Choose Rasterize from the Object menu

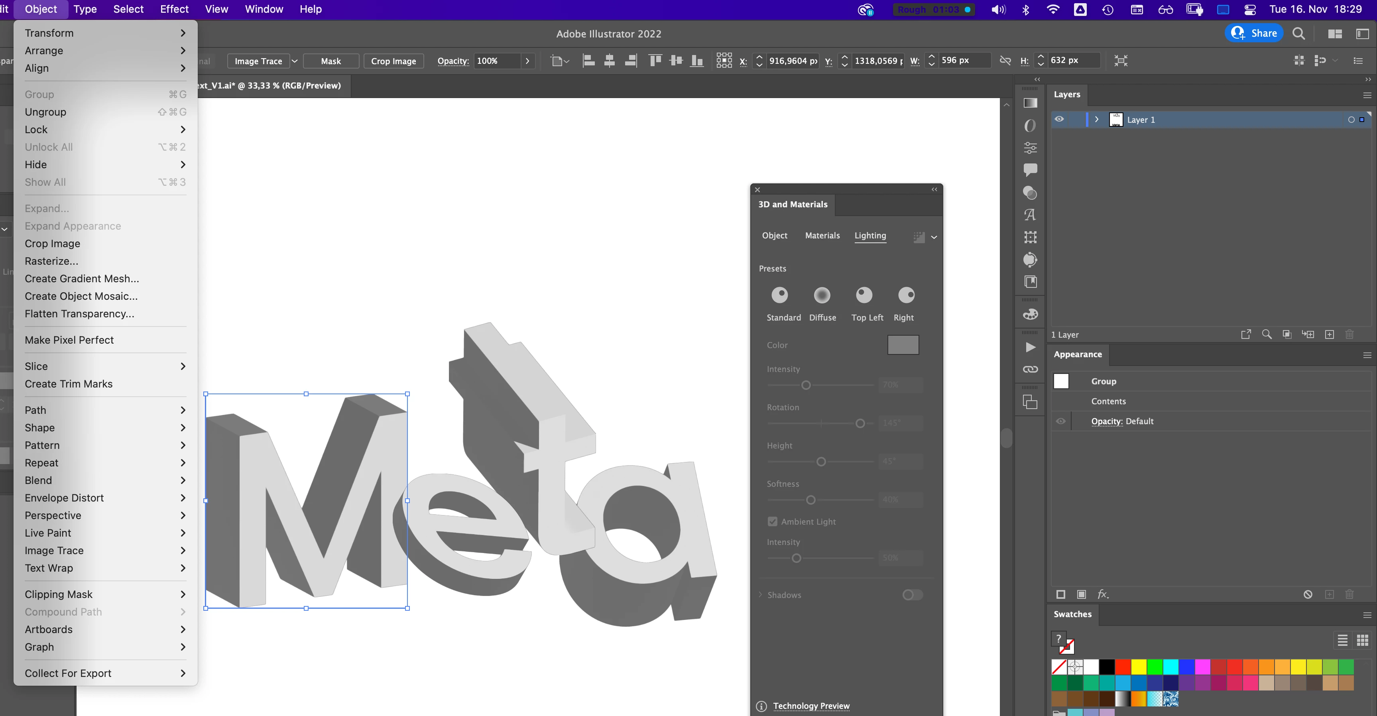click(x=51, y=261)
